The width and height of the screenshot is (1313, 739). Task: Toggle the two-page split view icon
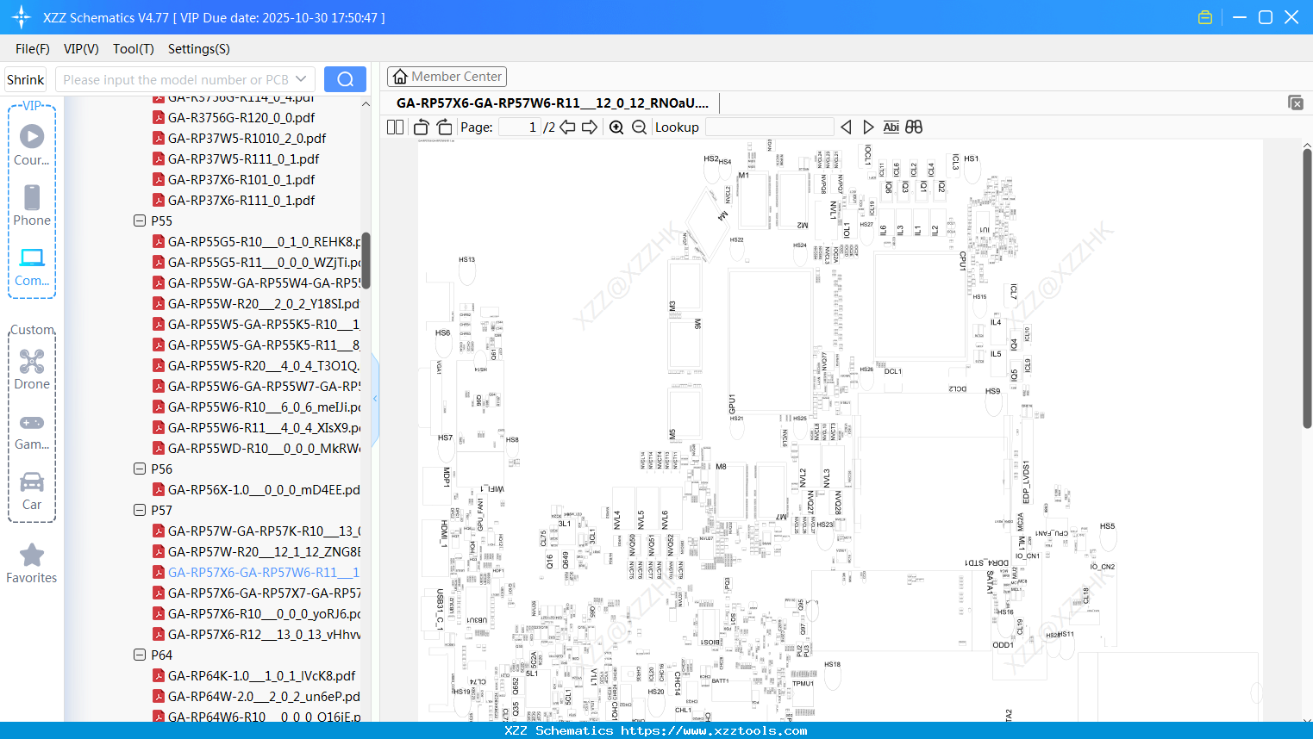click(395, 127)
